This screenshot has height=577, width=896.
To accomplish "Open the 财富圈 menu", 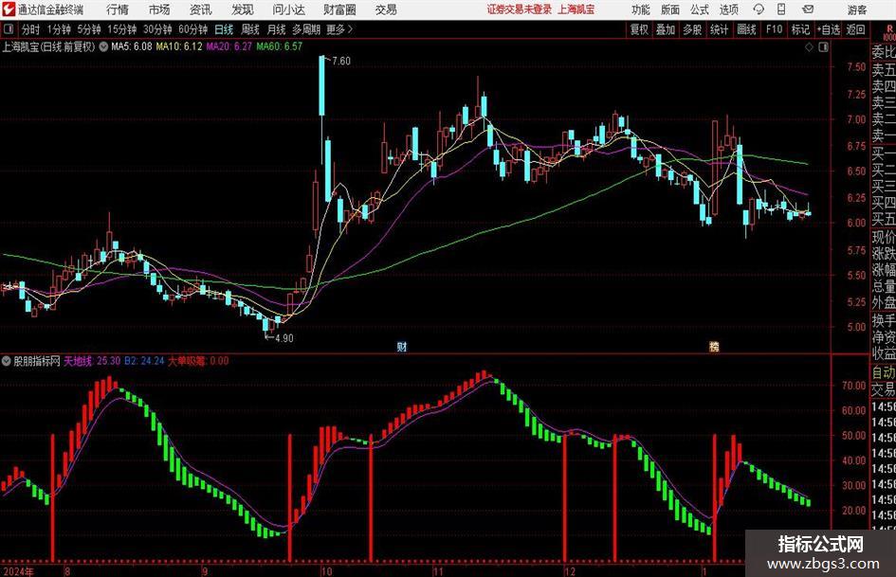I will 340,9.
